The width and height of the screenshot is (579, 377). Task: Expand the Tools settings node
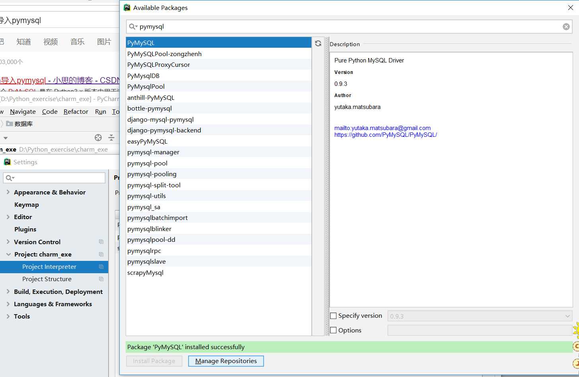[x=8, y=316]
